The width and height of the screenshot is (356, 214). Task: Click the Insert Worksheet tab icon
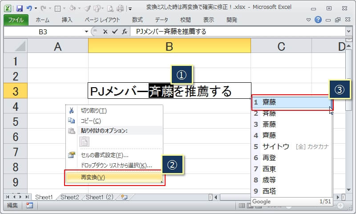[124, 197]
